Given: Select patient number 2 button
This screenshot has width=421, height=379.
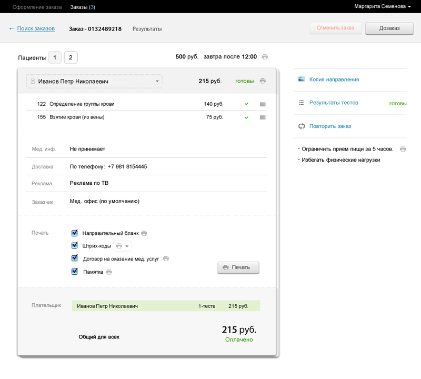Looking at the screenshot, I should click(x=71, y=57).
